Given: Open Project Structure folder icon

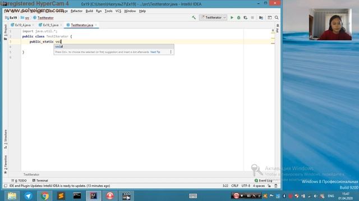Looking at the screenshot, I should pyautogui.click(x=261, y=17).
